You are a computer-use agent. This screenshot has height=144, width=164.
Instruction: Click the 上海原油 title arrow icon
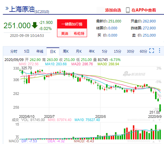[7, 8]
